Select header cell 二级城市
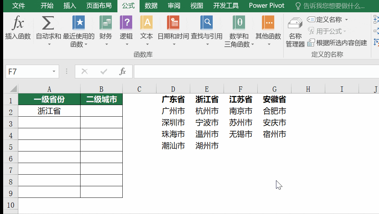The width and height of the screenshot is (379, 214). click(102, 99)
